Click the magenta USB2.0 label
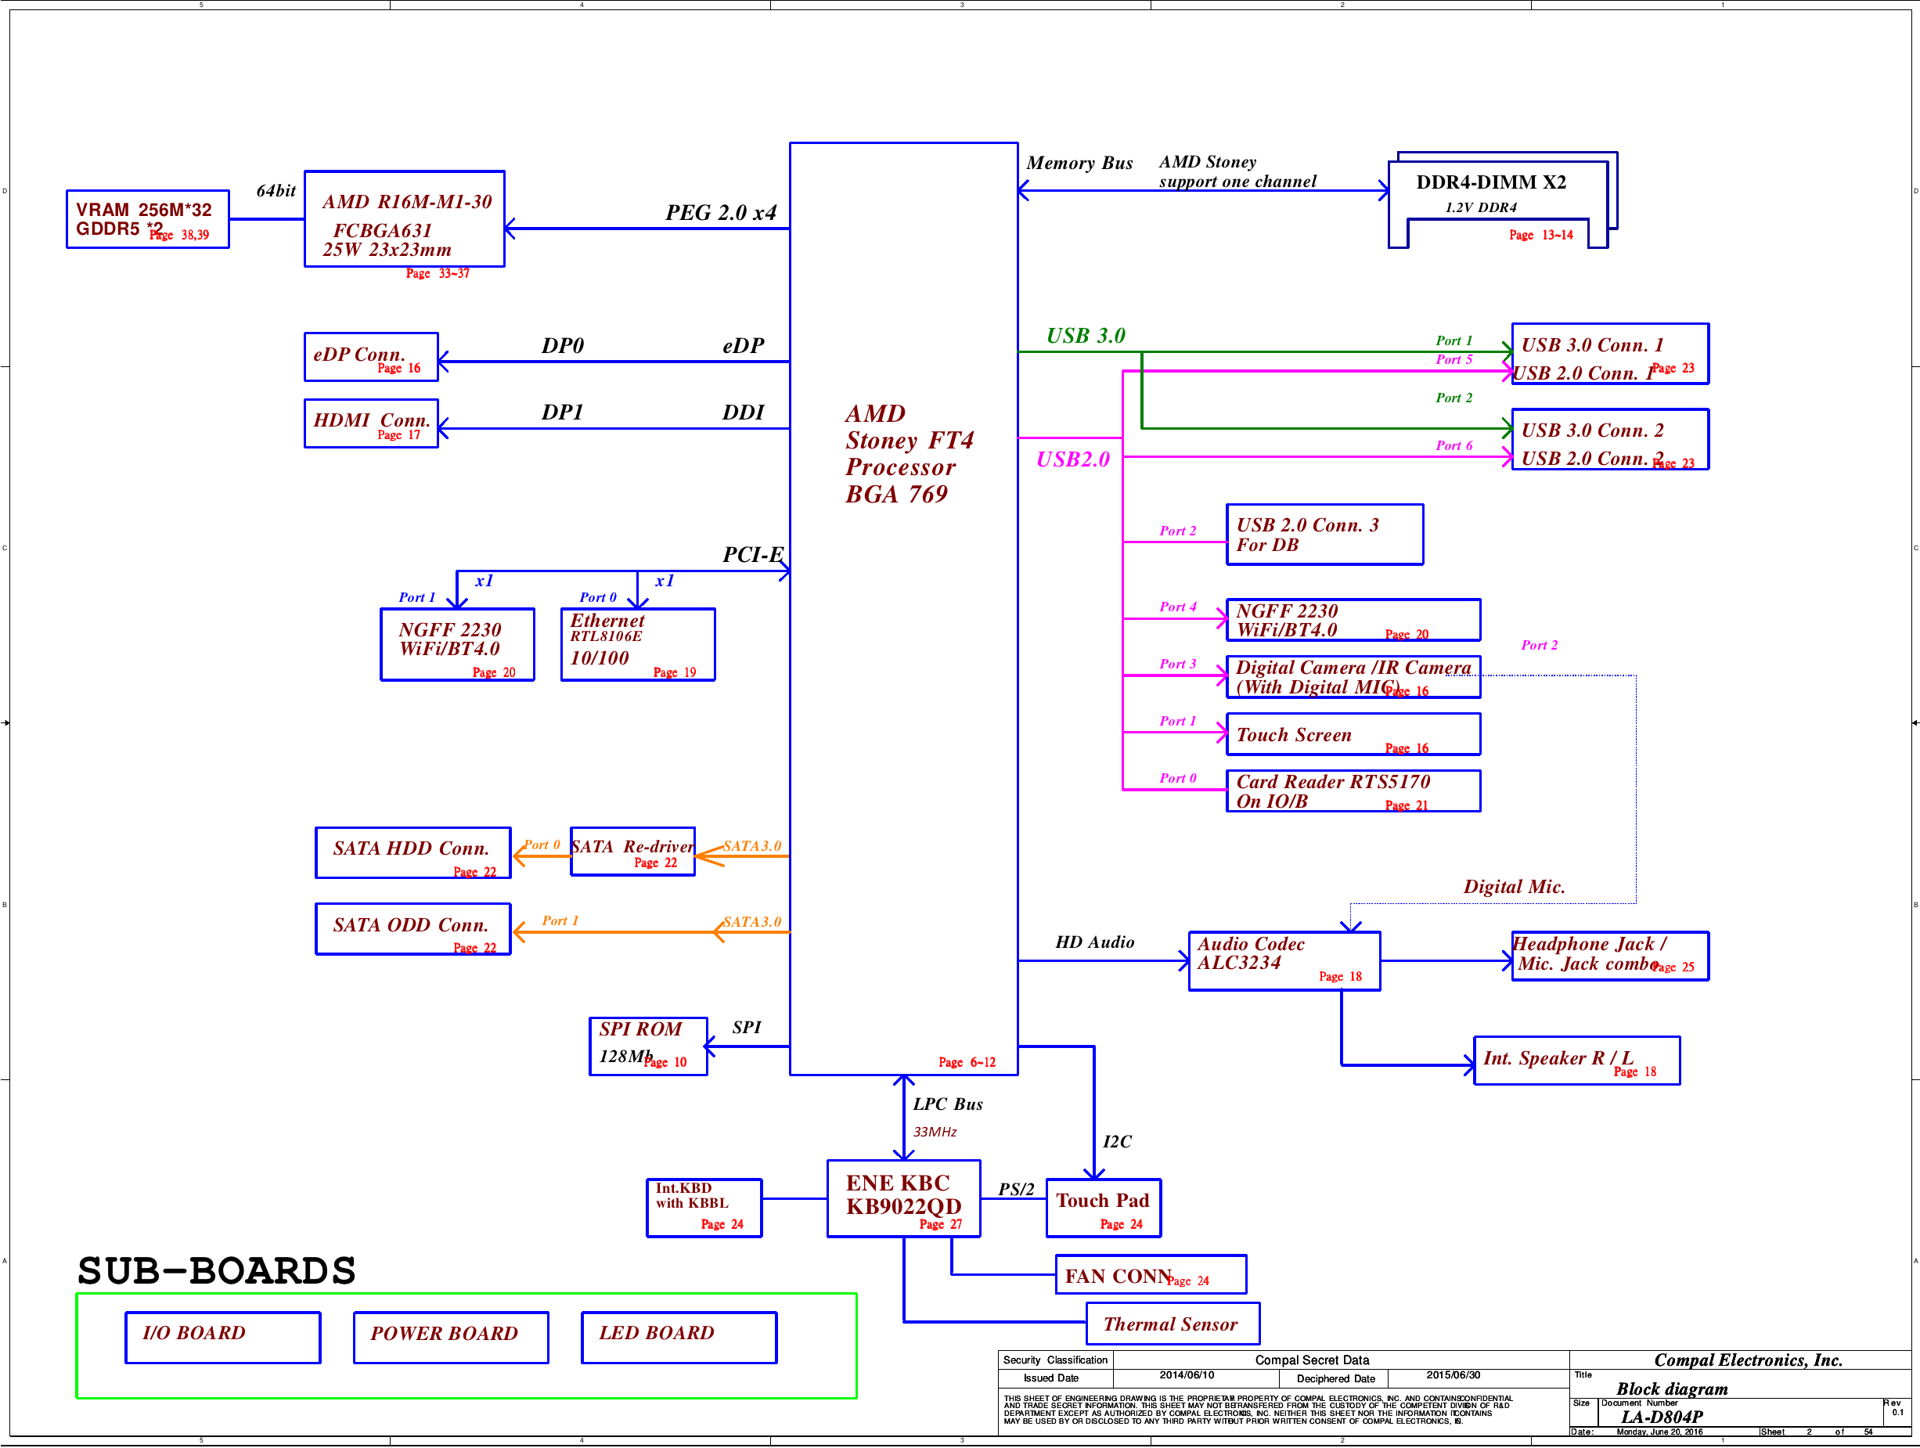Viewport: 1920px width, 1448px height. (1073, 459)
